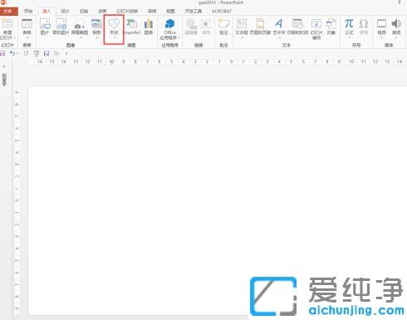Open Customize Quick Access Toolbar arrow
This screenshot has width=407, height=320.
(x=66, y=53)
